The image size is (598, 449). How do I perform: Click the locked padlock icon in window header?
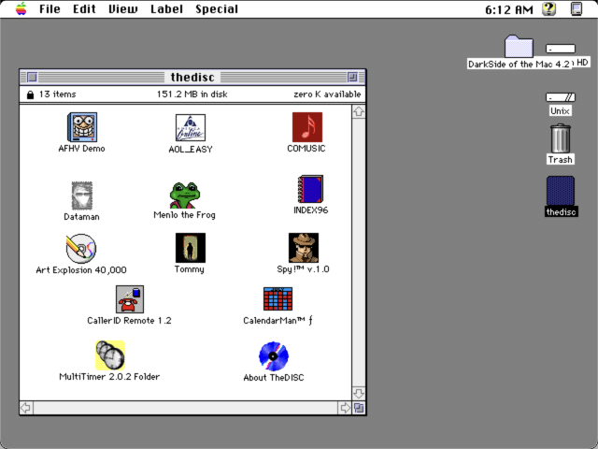(x=30, y=94)
